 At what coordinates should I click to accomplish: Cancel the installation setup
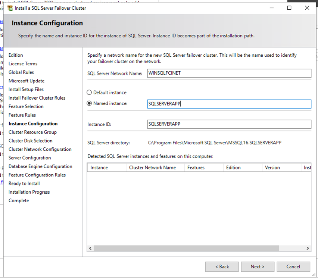tap(293, 266)
